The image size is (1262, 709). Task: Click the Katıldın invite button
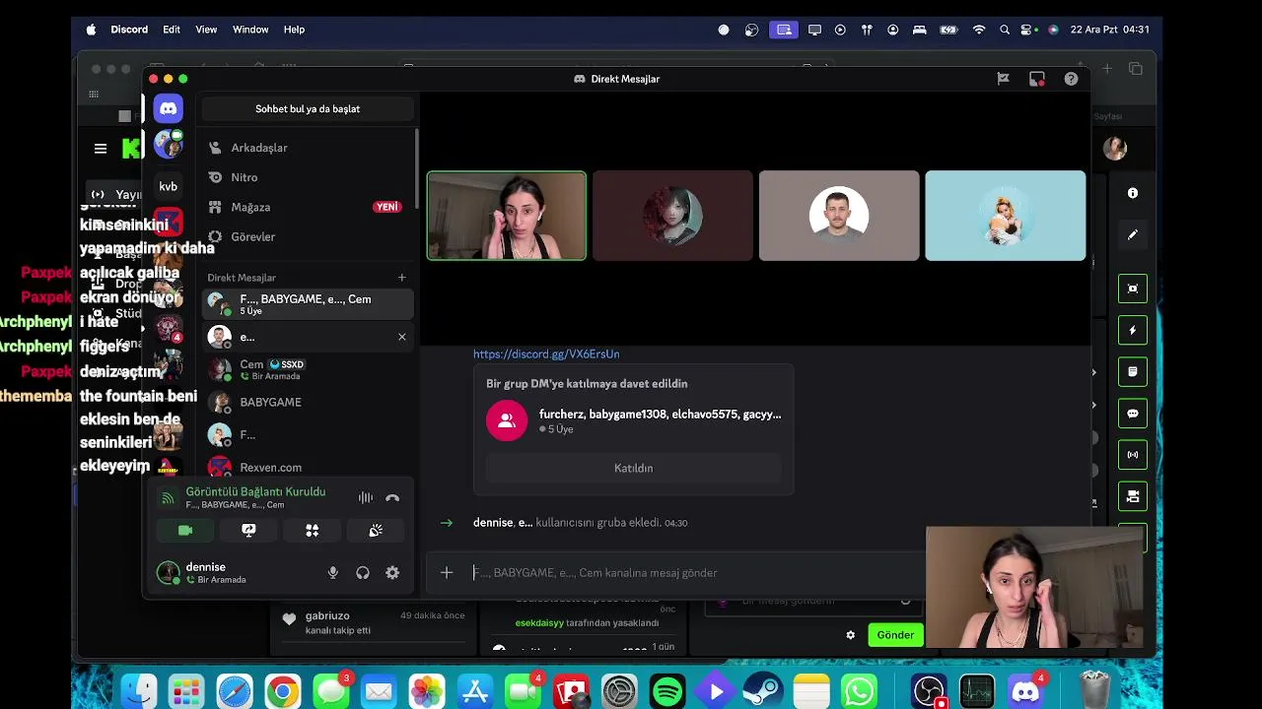coord(633,468)
